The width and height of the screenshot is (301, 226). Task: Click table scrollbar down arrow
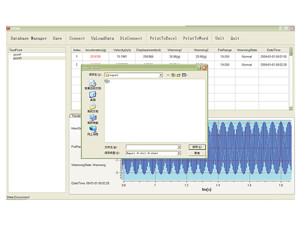[x=291, y=108]
